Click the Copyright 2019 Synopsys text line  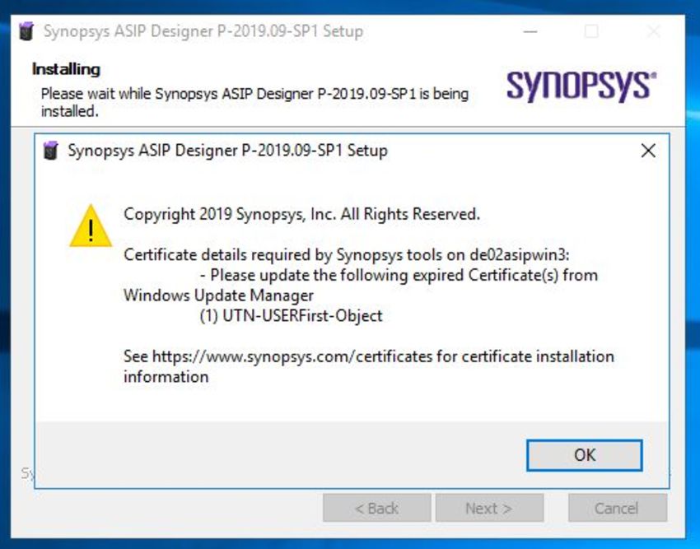(301, 214)
